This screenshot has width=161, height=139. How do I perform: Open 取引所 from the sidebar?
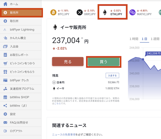(x=21, y=21)
